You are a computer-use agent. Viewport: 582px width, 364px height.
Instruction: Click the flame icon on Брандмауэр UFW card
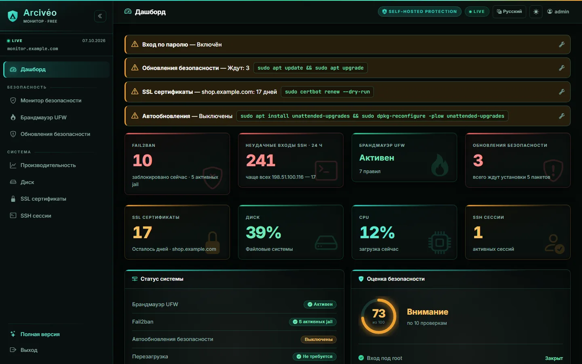coord(440,165)
